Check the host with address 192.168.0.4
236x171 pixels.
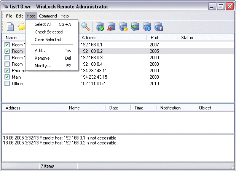(x=7, y=64)
